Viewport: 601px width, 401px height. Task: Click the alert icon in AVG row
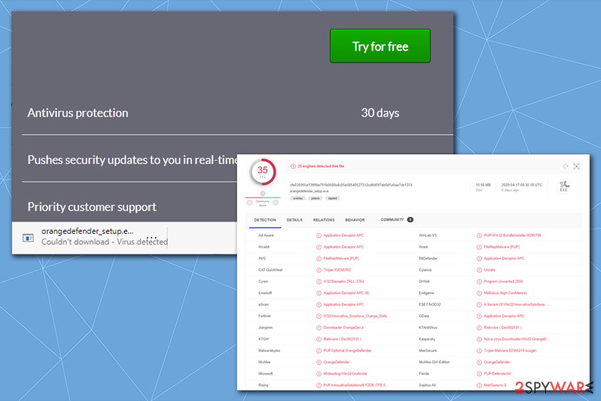tap(319, 258)
